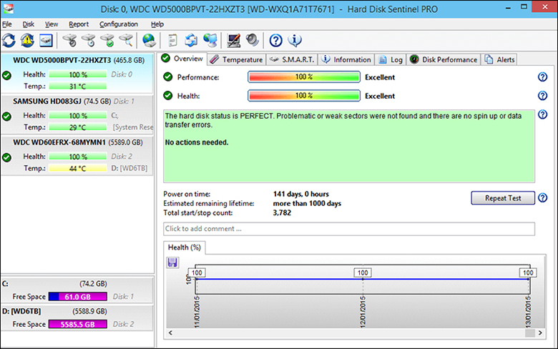Click the blue info 'i' toolbar icon

point(294,40)
